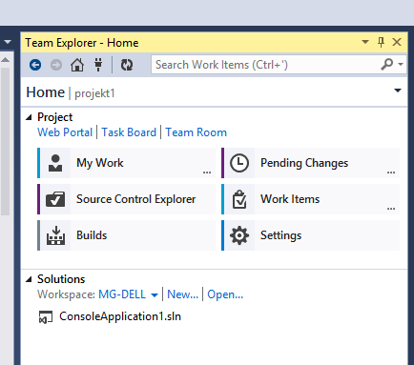The image size is (414, 365).
Task: Open the Builds tile
Action: tap(126, 235)
